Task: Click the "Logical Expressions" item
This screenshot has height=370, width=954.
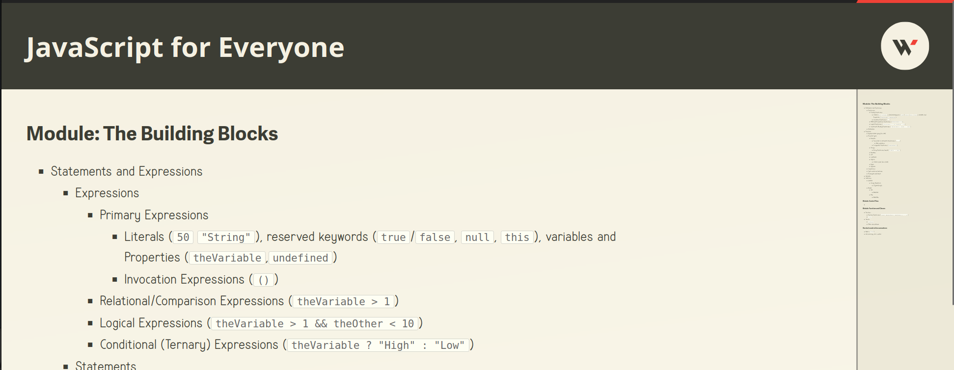Action: tap(151, 323)
